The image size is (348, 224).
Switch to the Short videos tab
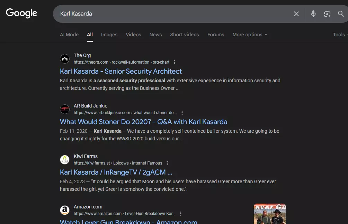click(x=185, y=35)
